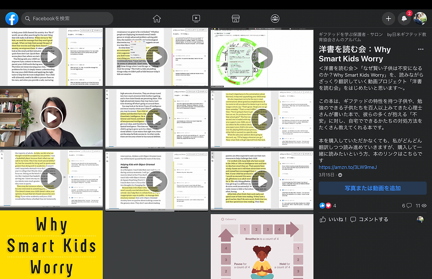
Task: Click the Facebook logo icon
Action: click(12, 19)
